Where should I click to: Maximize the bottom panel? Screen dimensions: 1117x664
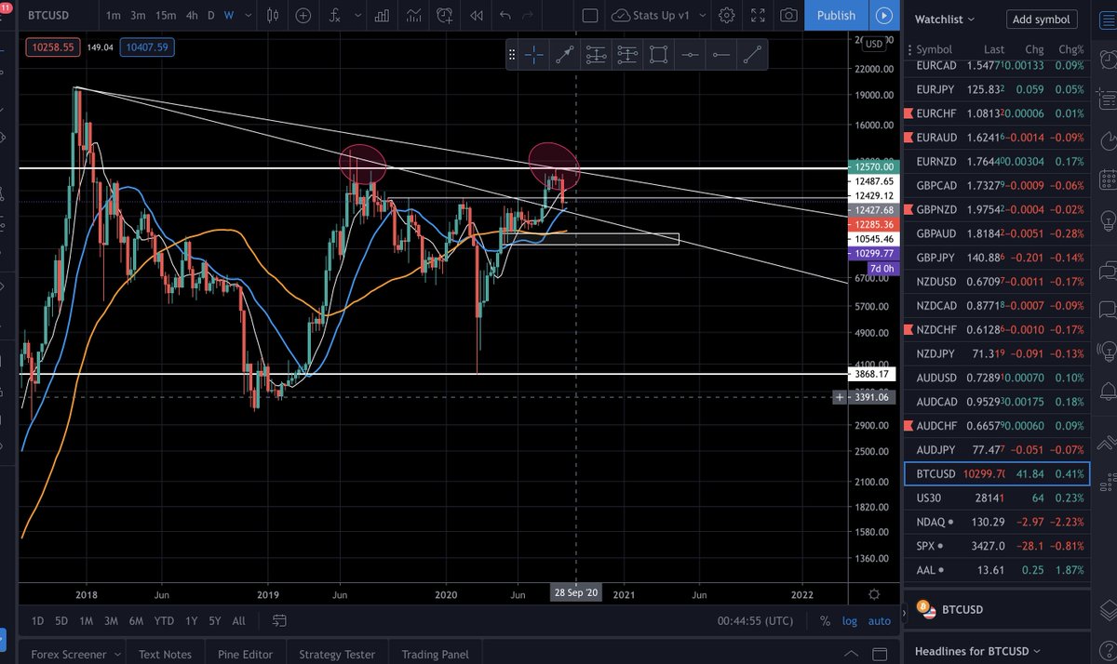tap(880, 654)
